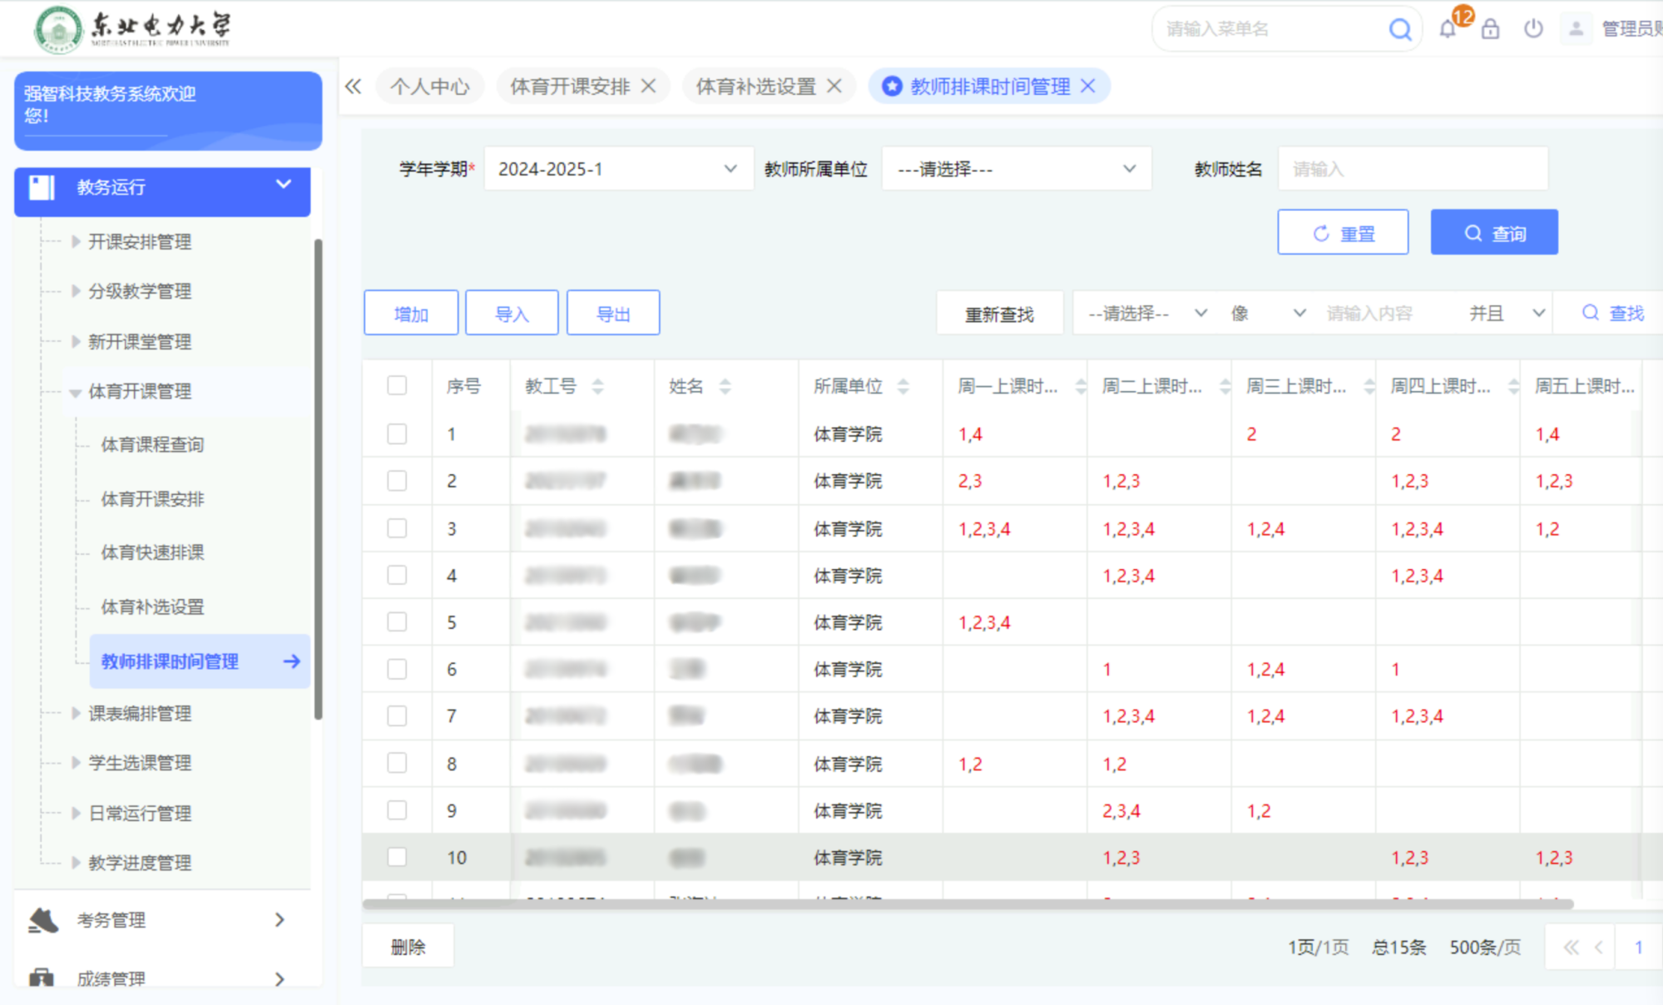Click the user avatar icon

tap(1576, 29)
